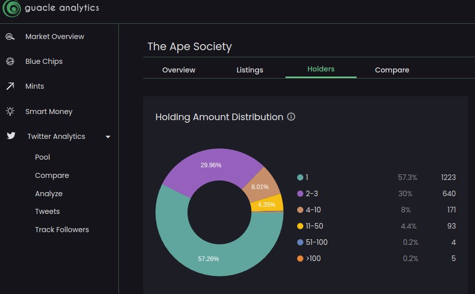Switch to the Overview tab
Screen dimensions: 475x294
click(179, 70)
